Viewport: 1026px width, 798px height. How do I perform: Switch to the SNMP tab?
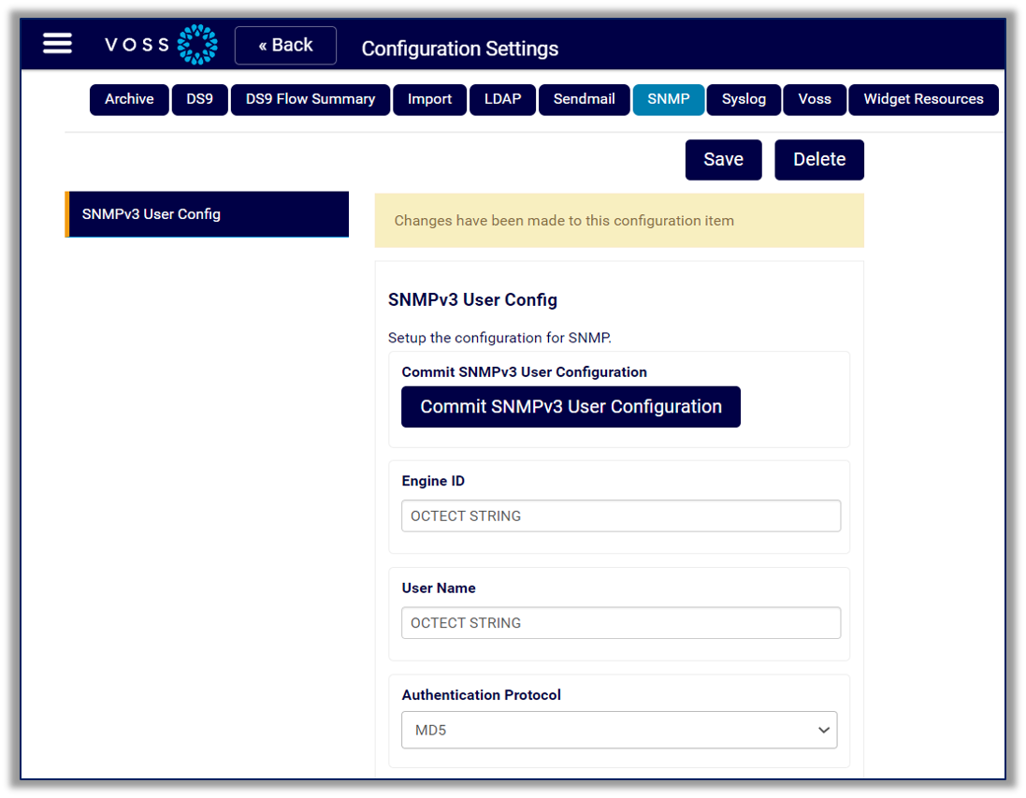point(668,99)
